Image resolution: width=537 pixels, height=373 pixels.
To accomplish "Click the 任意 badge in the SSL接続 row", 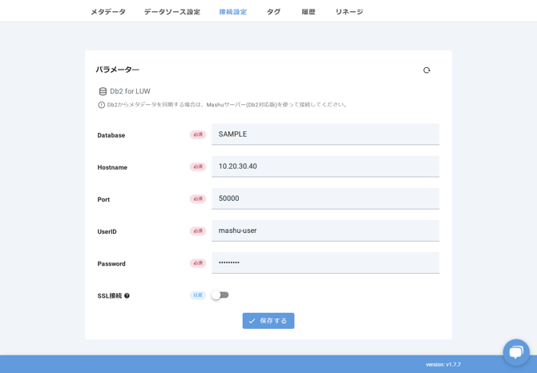I will click(198, 295).
